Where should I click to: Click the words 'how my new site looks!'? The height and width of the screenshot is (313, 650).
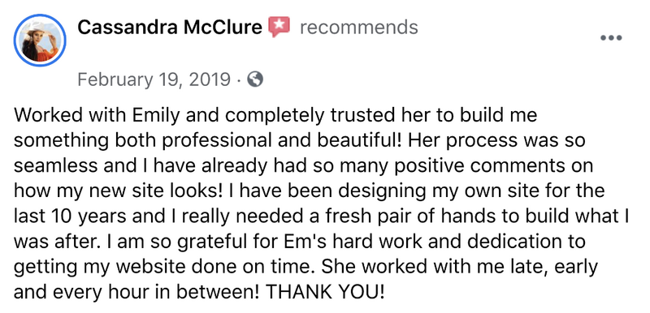click(x=107, y=192)
